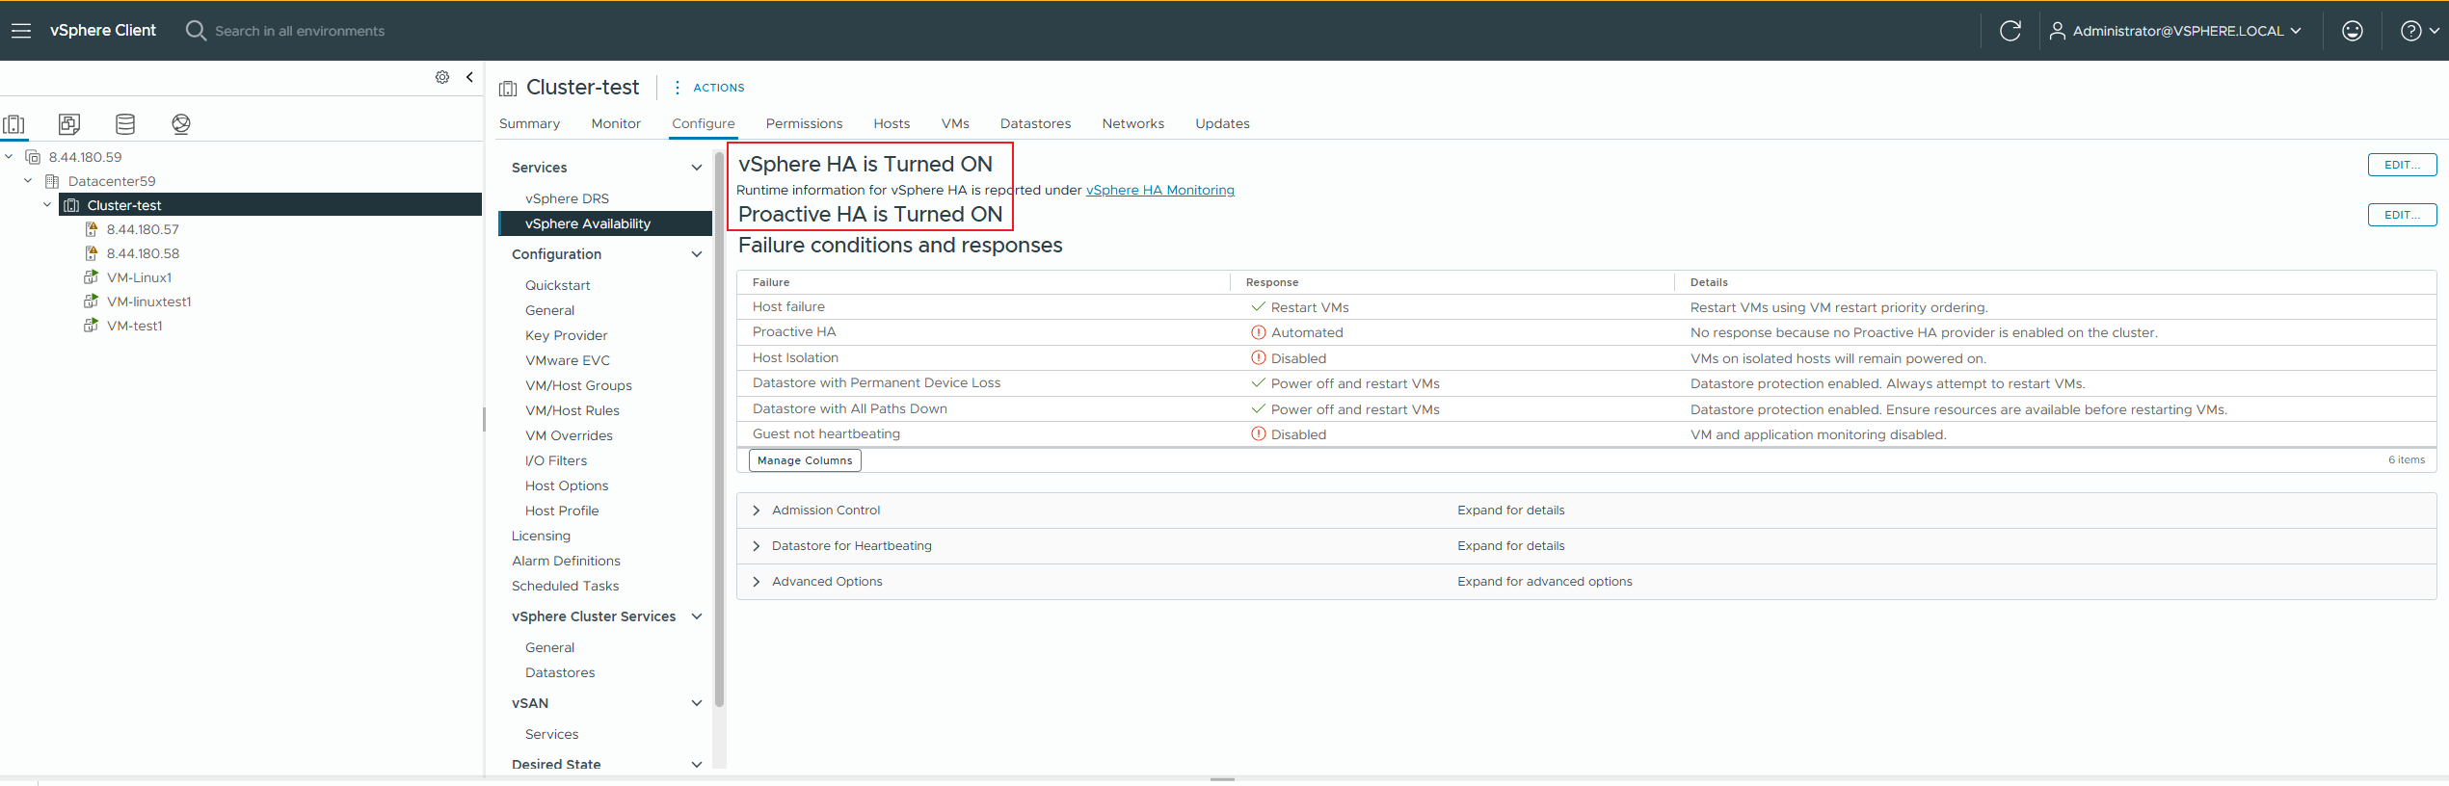This screenshot has width=2449, height=786.
Task: Collapse the vSAN section chevron
Action: point(697,703)
